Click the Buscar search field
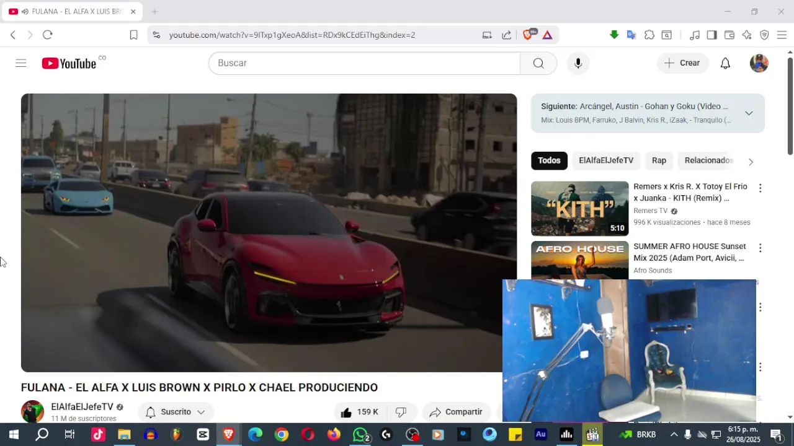This screenshot has height=446, width=794. pos(364,63)
